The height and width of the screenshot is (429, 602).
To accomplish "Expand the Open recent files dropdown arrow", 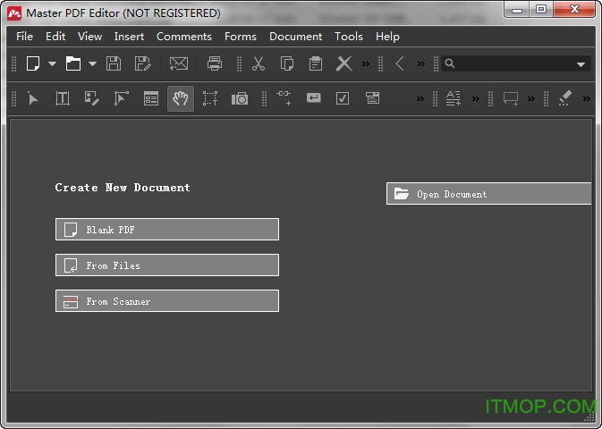I will (x=92, y=63).
